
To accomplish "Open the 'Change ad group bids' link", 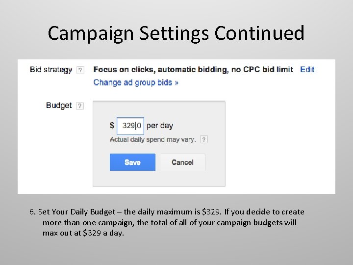I will 136,82.
